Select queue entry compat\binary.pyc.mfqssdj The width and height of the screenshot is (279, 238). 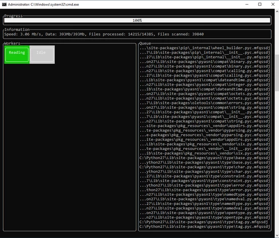pos(205,66)
